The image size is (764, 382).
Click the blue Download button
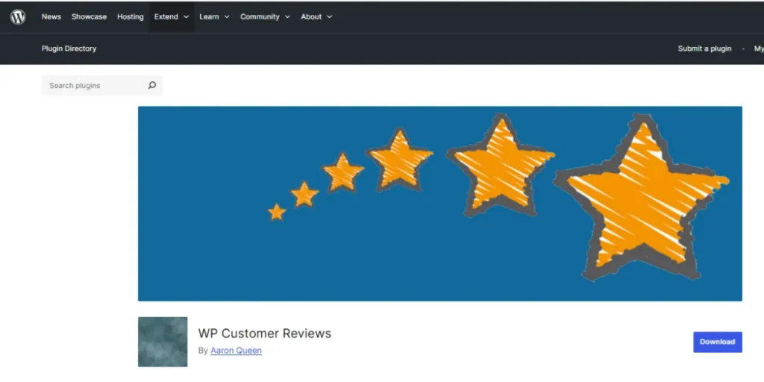718,342
